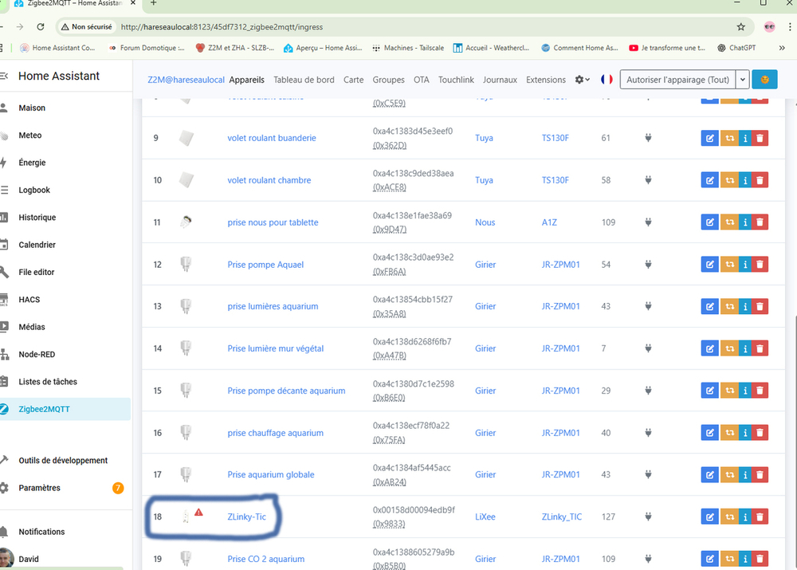Reload the browser page
797x570 pixels.
(41, 27)
